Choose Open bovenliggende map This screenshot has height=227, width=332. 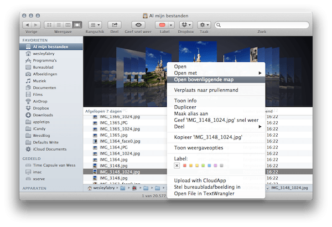point(216,80)
